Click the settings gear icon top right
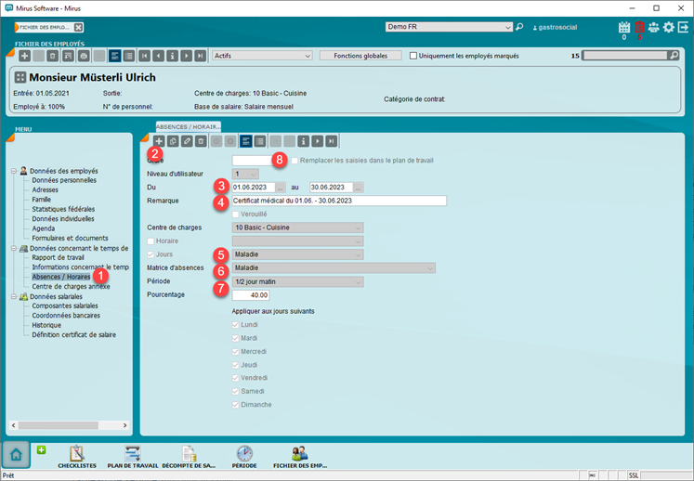This screenshot has height=481, width=694. [x=668, y=28]
